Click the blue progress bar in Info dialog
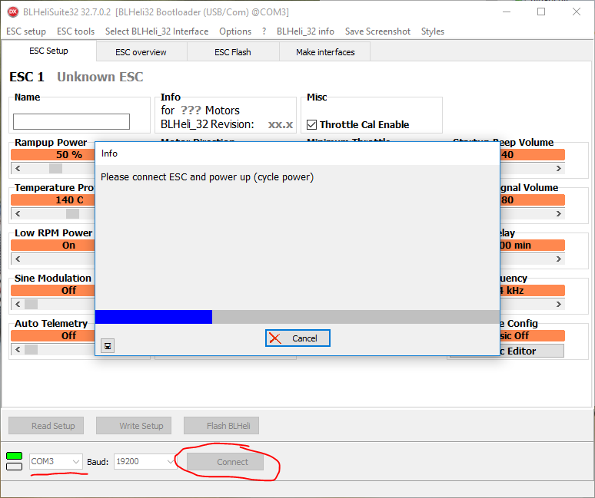This screenshot has width=595, height=498. point(154,317)
